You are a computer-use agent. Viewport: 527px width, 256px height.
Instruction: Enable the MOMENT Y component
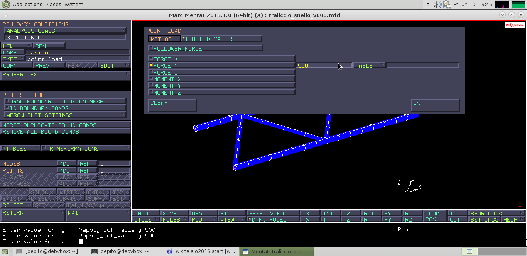(222, 86)
